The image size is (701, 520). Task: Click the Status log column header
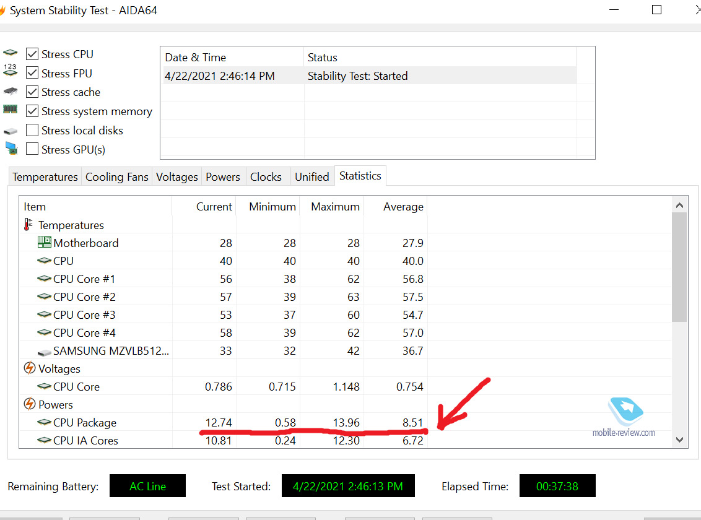tap(440, 57)
